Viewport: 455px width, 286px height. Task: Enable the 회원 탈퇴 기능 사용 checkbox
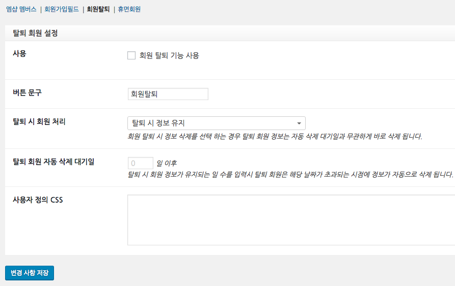point(131,56)
